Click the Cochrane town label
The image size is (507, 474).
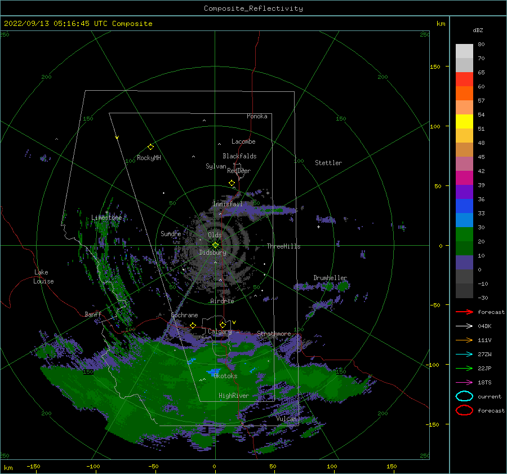tap(184, 315)
